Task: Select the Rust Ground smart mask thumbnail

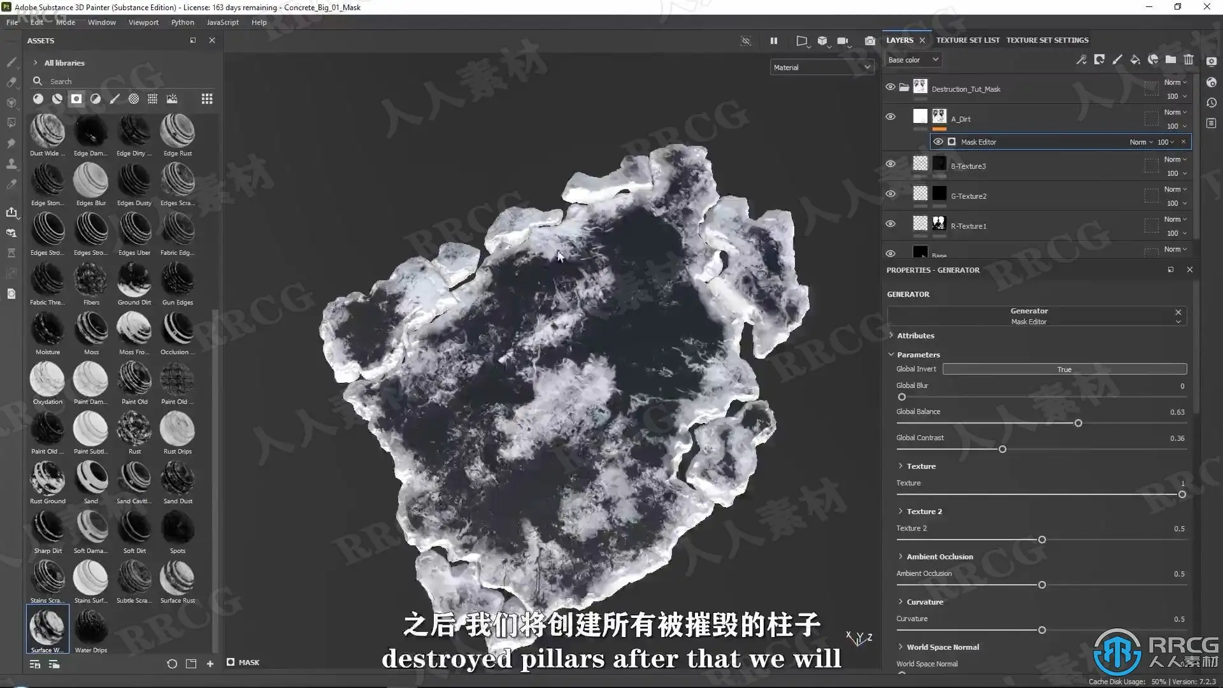Action: pos(47,479)
